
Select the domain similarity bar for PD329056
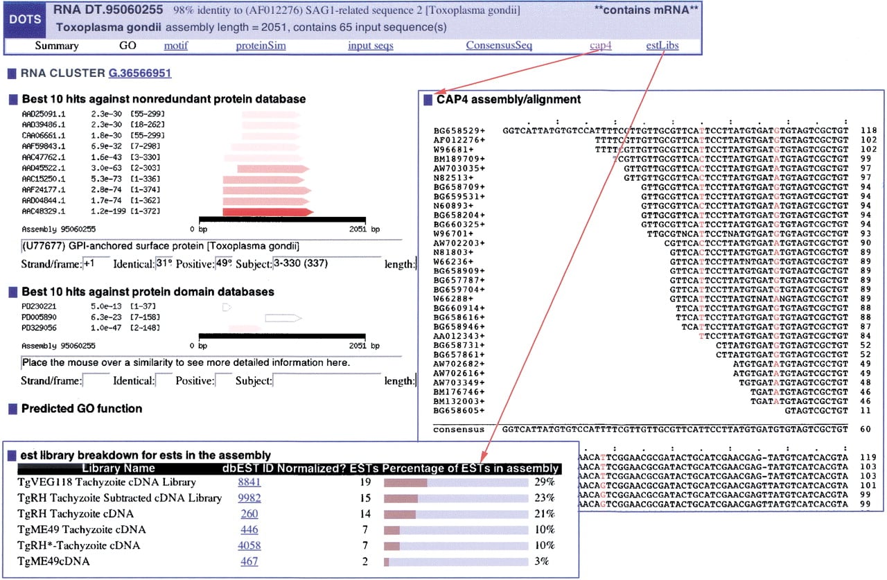coord(244,328)
